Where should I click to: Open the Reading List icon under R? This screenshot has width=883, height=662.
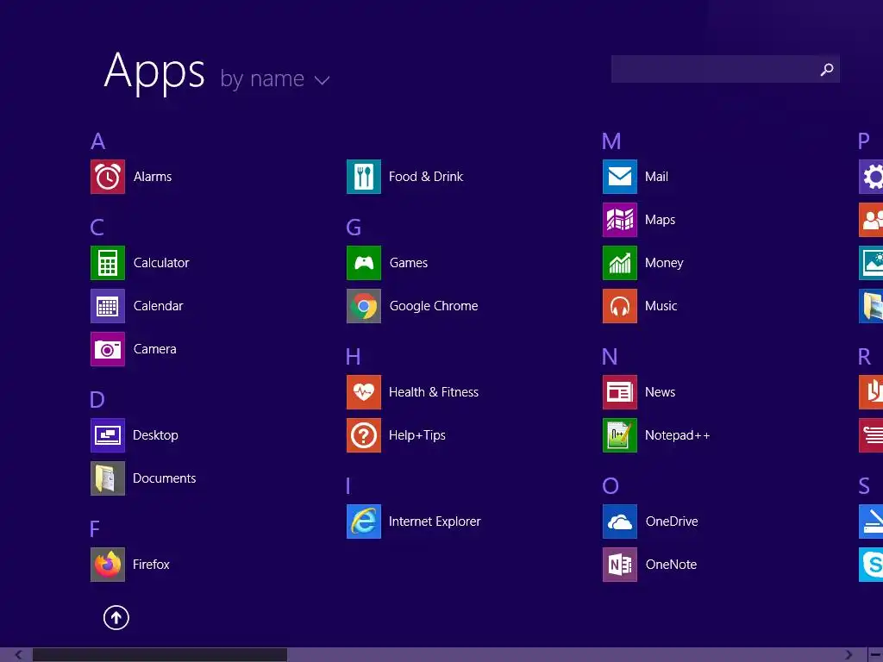(871, 435)
